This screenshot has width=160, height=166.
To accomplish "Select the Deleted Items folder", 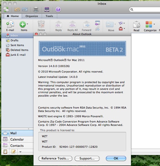I will pyautogui.click(x=17, y=50).
